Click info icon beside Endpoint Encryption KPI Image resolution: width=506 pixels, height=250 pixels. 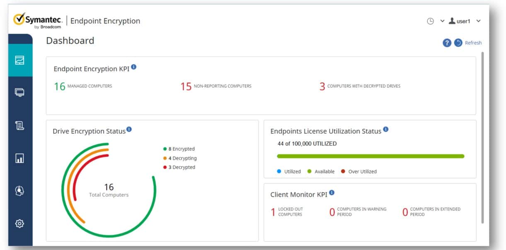click(x=133, y=67)
